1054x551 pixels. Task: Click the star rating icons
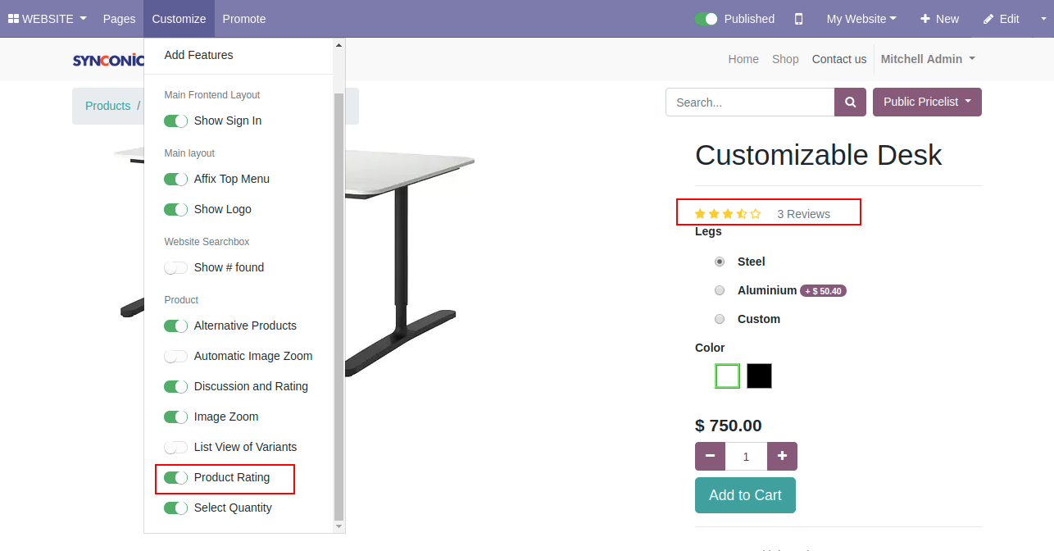click(x=727, y=214)
